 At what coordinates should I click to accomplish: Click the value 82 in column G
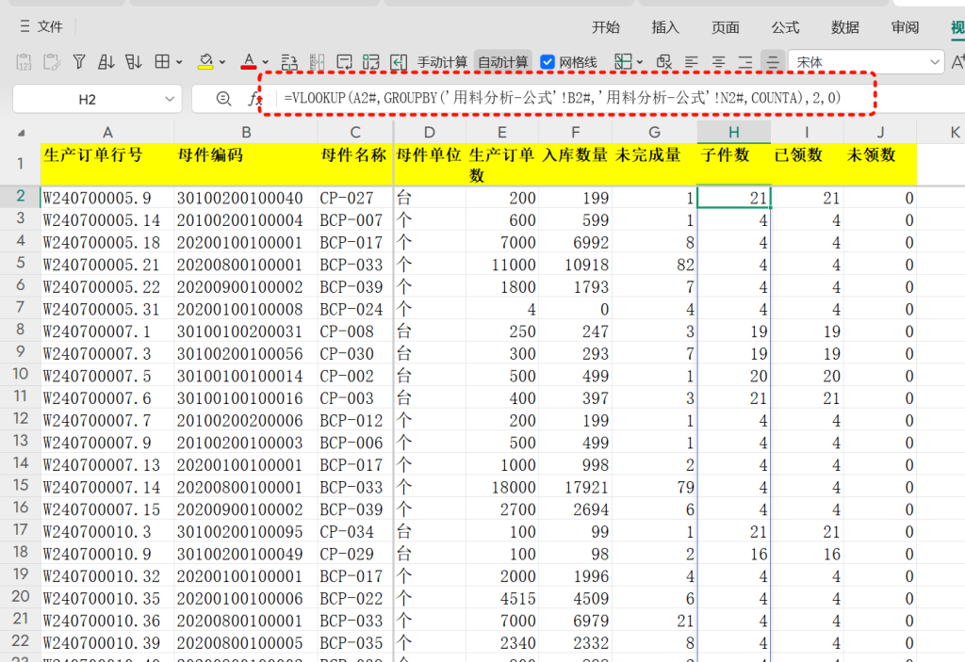pyautogui.click(x=654, y=265)
